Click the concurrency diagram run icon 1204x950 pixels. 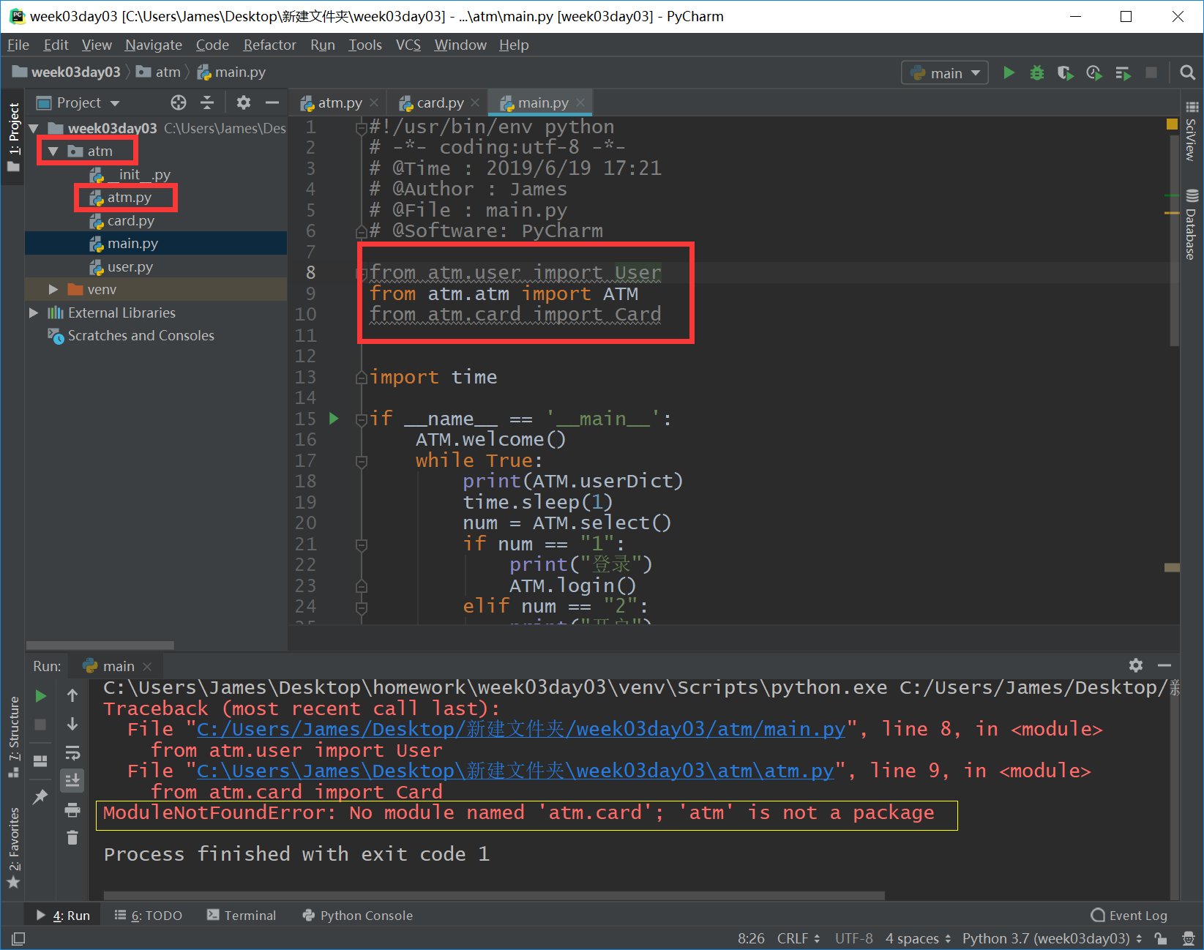[x=1123, y=72]
